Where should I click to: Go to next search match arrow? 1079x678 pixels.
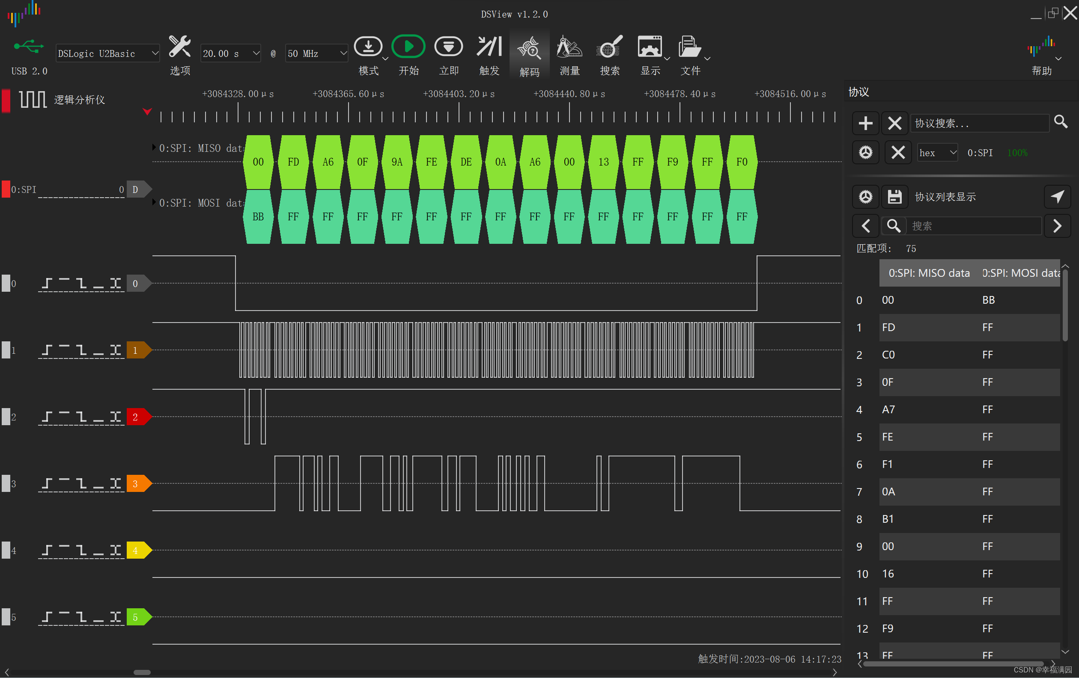tap(1057, 226)
